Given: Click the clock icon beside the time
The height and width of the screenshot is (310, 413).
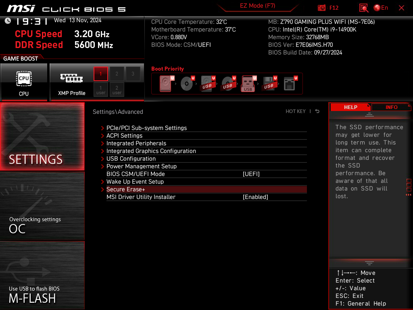Looking at the screenshot, I should (8, 21).
